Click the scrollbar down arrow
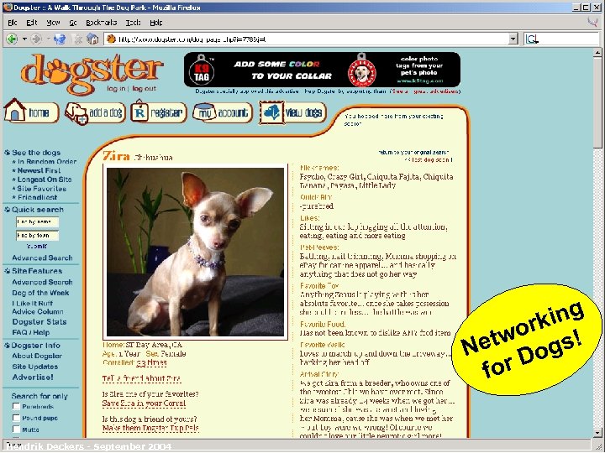Screen dimensions: 605x453 597,434
